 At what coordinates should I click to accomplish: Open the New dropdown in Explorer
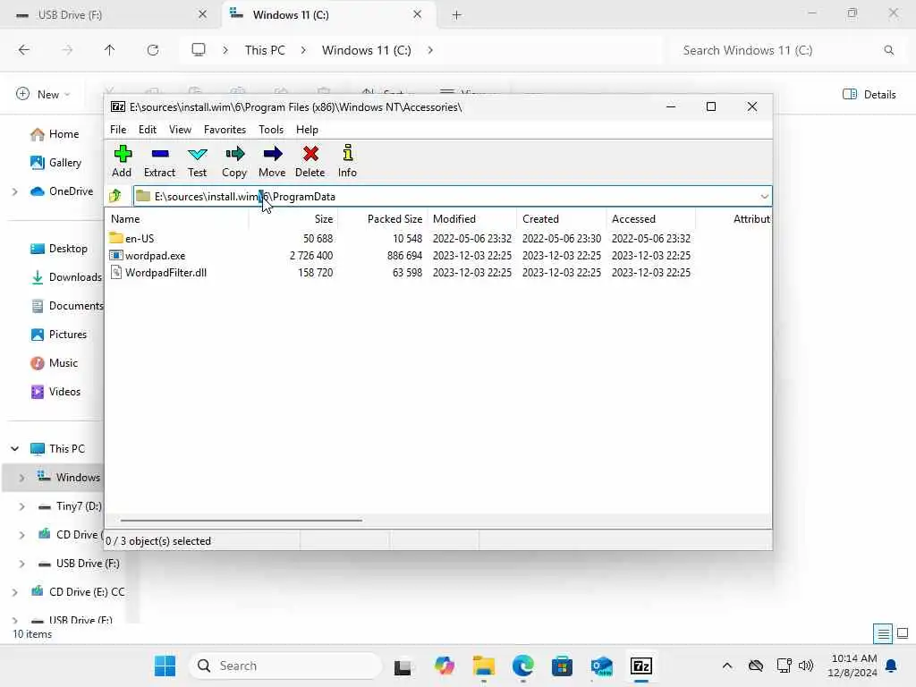(43, 94)
